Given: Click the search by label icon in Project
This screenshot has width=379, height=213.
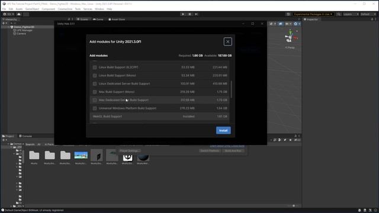Looking at the screenshot, I should click(285, 140).
